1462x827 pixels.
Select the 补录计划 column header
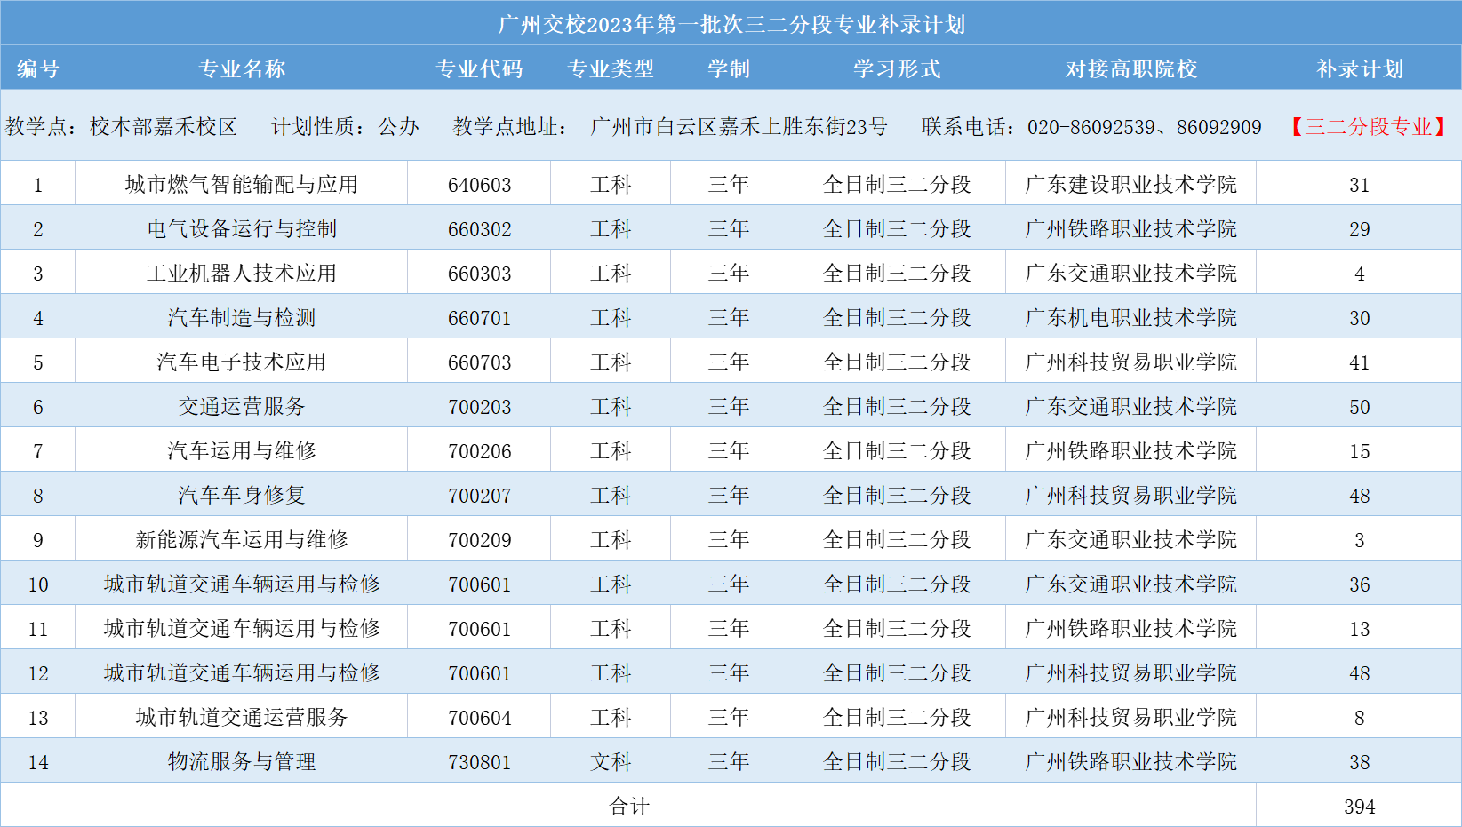(x=1360, y=68)
